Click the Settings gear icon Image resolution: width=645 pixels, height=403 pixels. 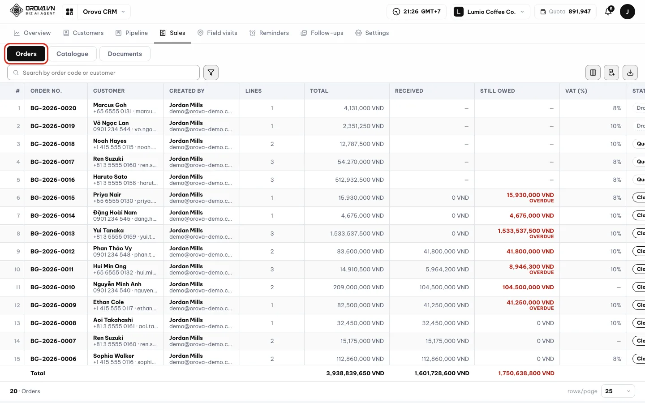click(358, 33)
